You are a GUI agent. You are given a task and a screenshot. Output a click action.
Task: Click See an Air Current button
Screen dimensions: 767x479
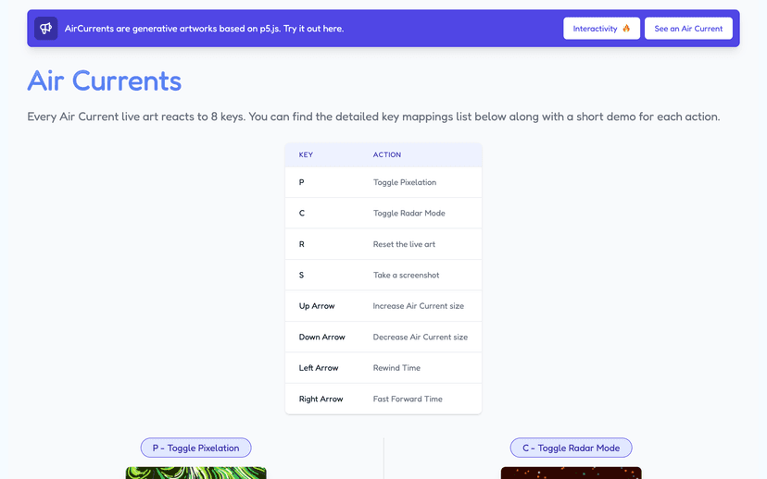(x=688, y=29)
